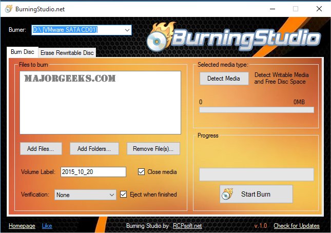331x233 pixels.
Task: Click the free disc space bar
Action: [x=257, y=110]
